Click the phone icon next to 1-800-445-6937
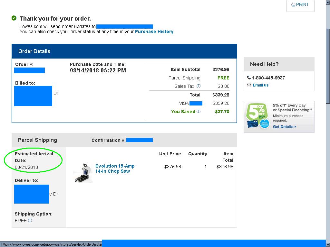 [x=249, y=78]
